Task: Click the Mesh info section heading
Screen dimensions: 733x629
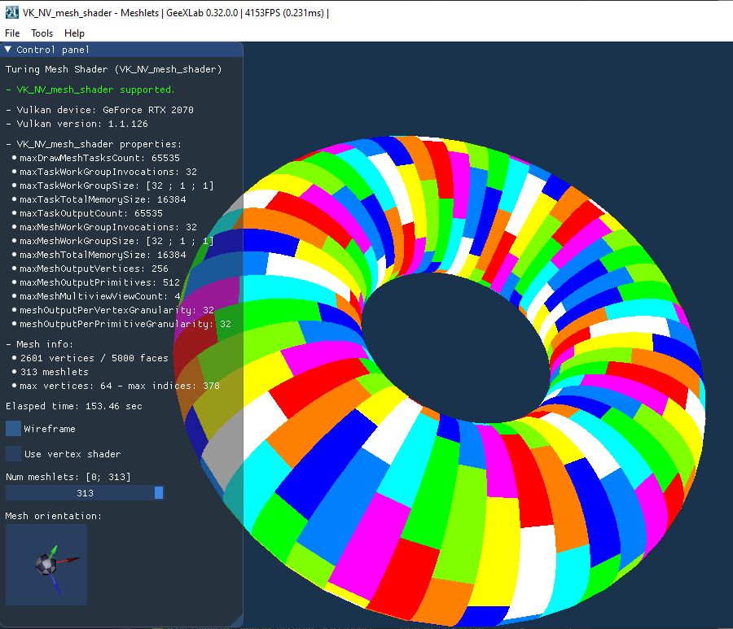Action: 38,343
